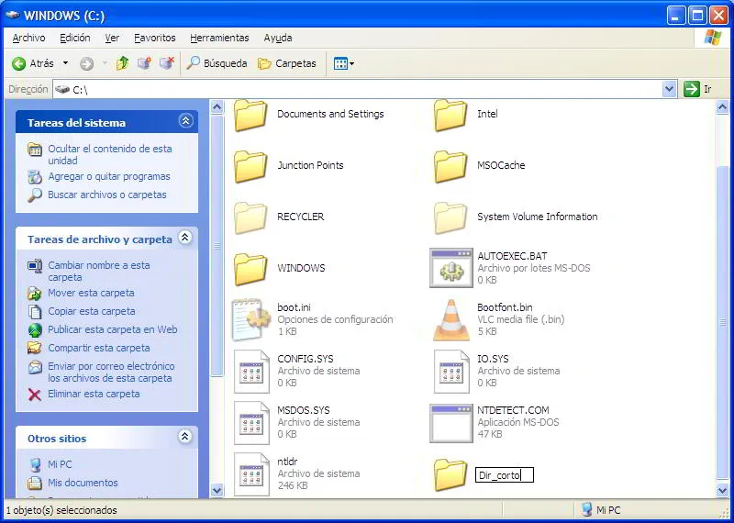This screenshot has height=523, width=734.
Task: Select the hidden RECYCLER folder icon
Action: click(250, 218)
